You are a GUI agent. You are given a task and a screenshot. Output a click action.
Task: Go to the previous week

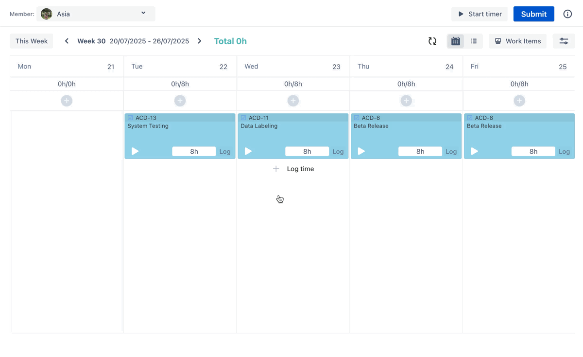[x=67, y=41]
